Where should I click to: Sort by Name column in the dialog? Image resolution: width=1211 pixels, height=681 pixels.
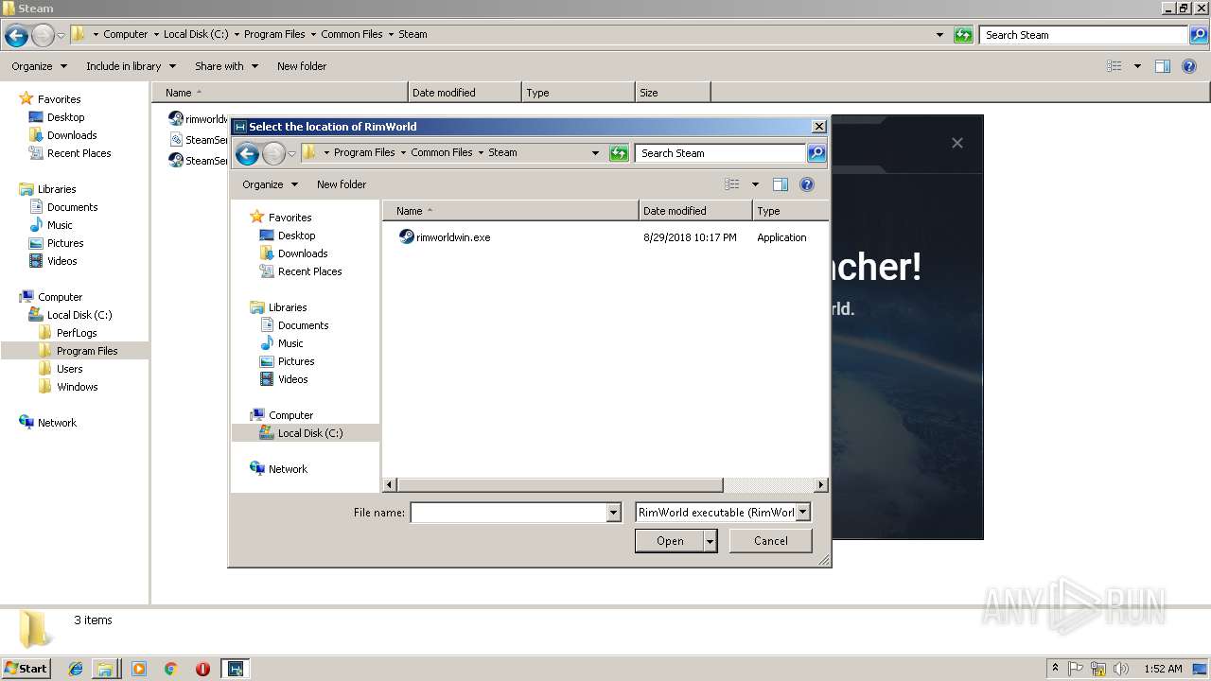(x=511, y=211)
